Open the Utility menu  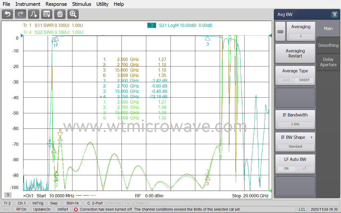tap(102, 4)
